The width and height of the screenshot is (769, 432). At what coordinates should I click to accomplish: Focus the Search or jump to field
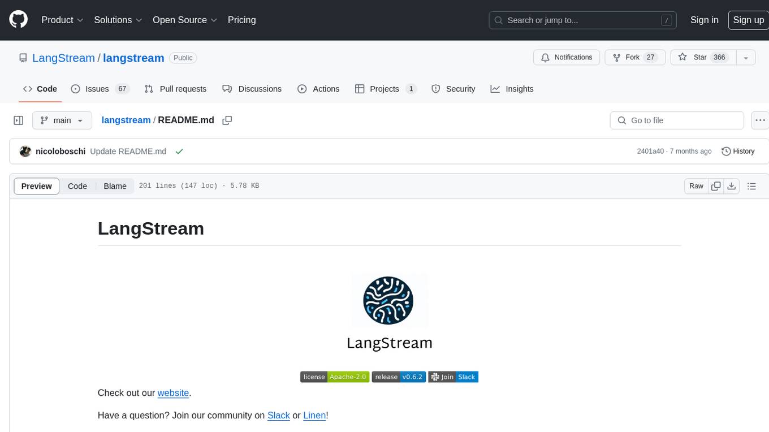(x=584, y=20)
